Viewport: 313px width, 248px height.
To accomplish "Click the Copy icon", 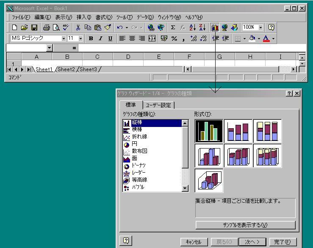I will coord(88,28).
